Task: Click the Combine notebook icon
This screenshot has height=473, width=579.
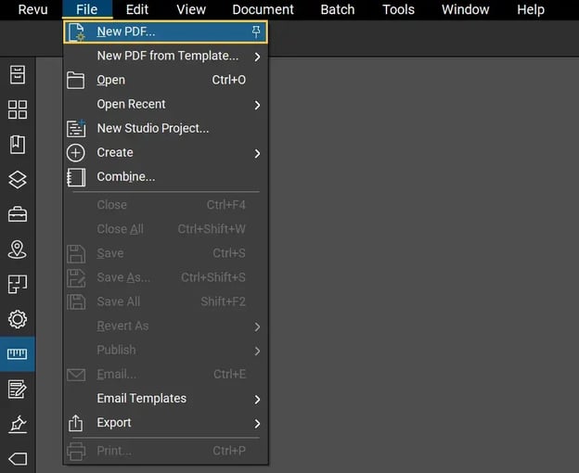Action: pyautogui.click(x=76, y=177)
